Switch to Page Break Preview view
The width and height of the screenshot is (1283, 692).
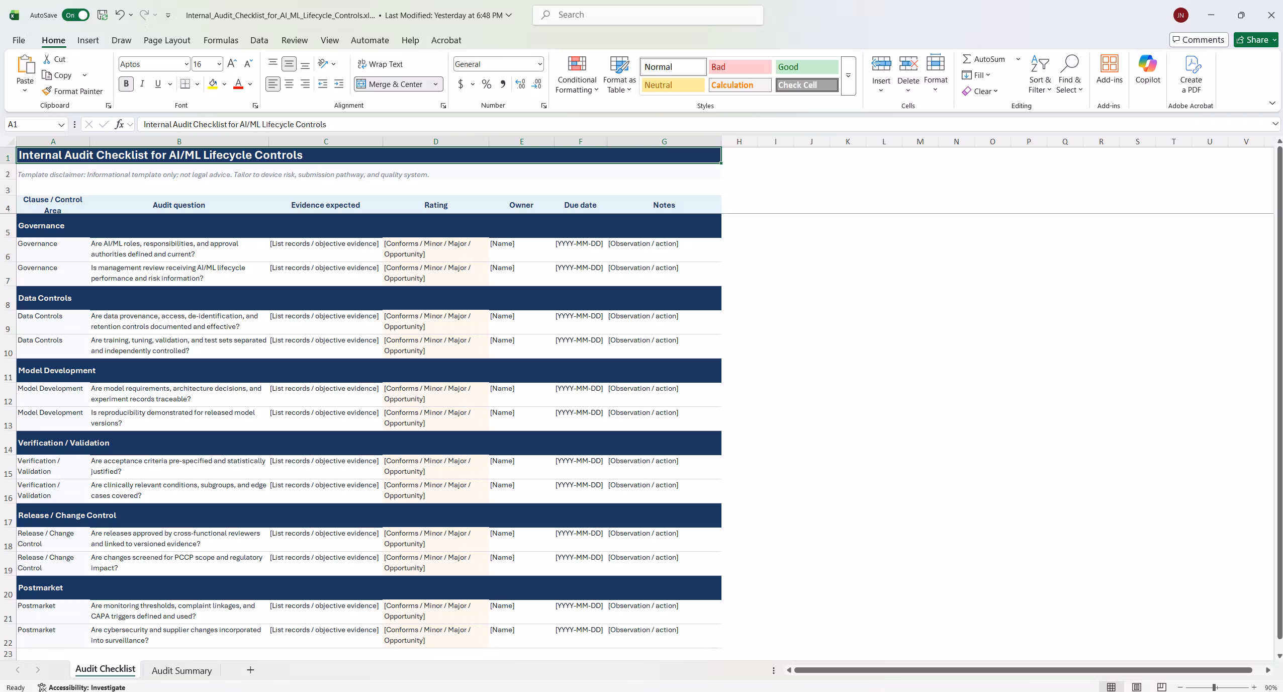pos(1161,687)
